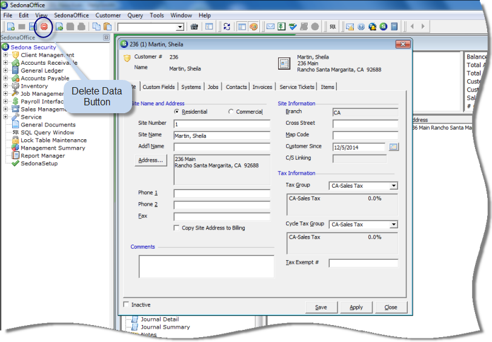Click the Paste clipboard toolbar icon

tap(108, 27)
